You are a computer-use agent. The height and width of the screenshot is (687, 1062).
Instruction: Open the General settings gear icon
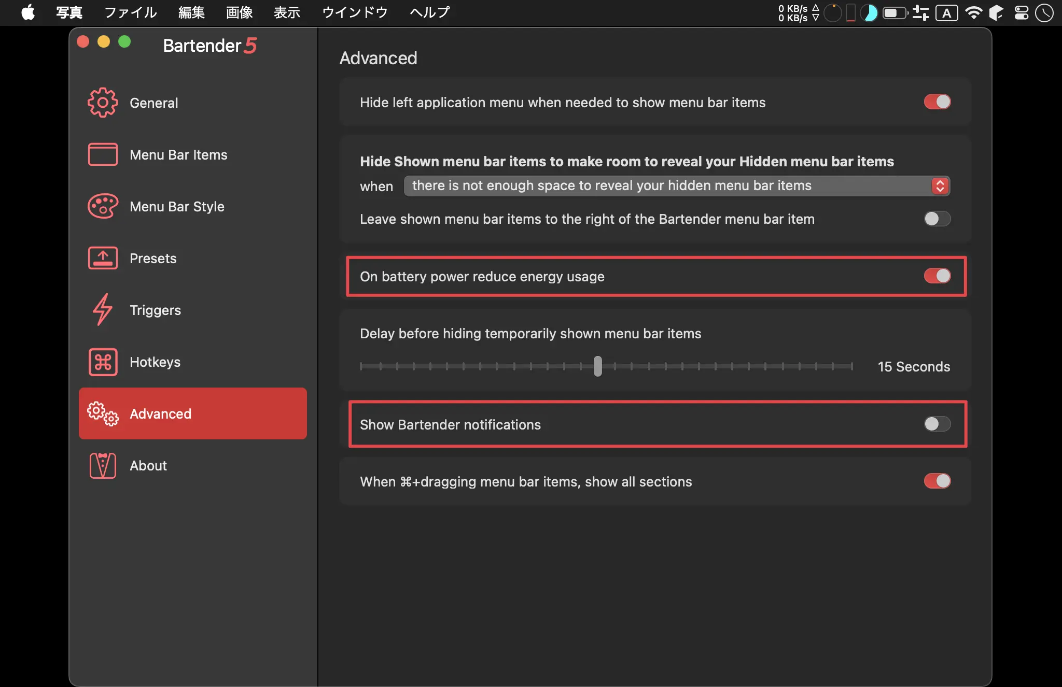(x=103, y=103)
